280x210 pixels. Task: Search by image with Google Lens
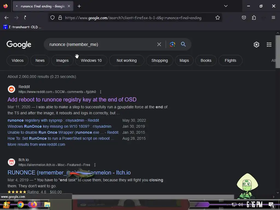point(172,44)
